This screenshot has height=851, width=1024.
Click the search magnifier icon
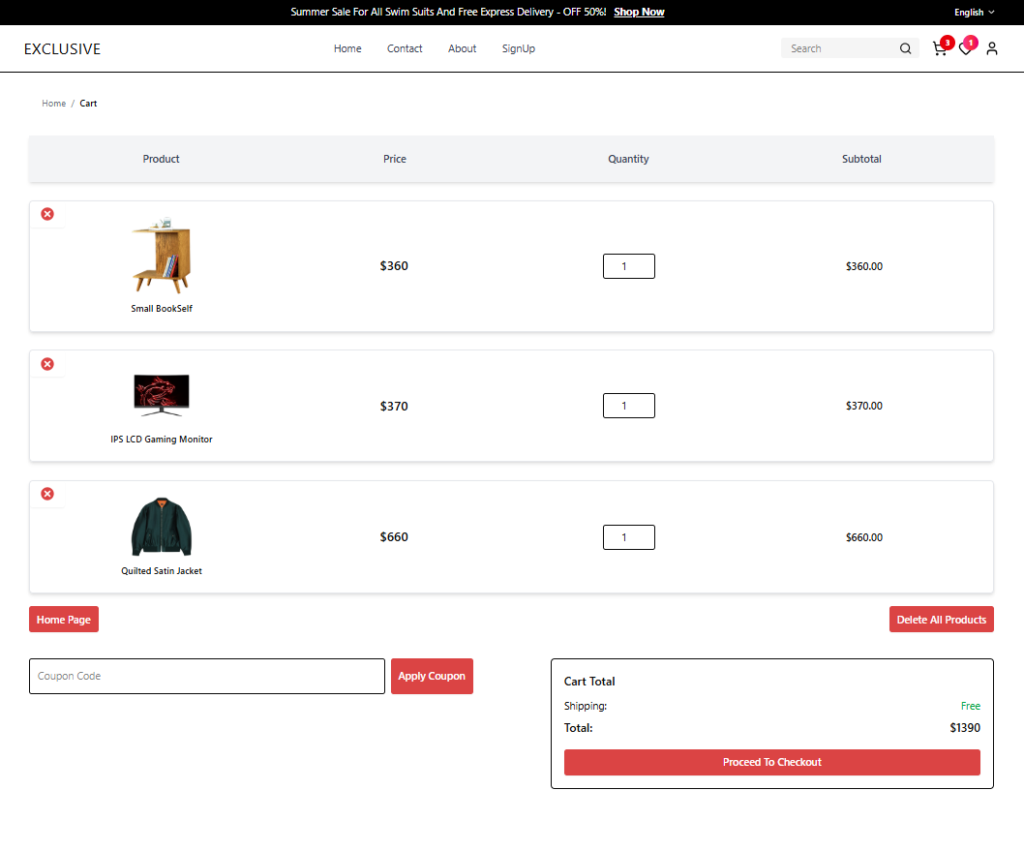coord(905,48)
